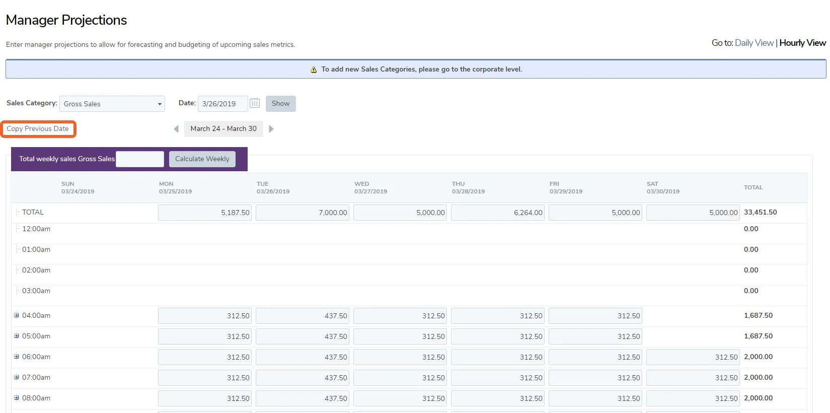Open the date picker calendar icon
This screenshot has width=830, height=413.
click(x=255, y=103)
